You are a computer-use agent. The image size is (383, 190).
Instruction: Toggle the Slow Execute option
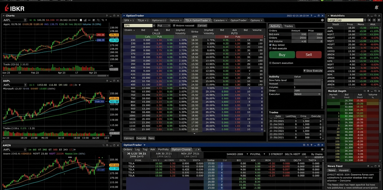pyautogui.click(x=313, y=71)
